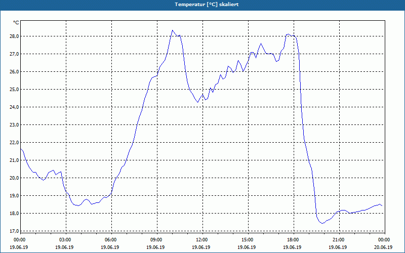Image resolution: width=405 pixels, height=253 pixels.
Task: Click the 28,0 y-axis label
Action: coord(15,36)
